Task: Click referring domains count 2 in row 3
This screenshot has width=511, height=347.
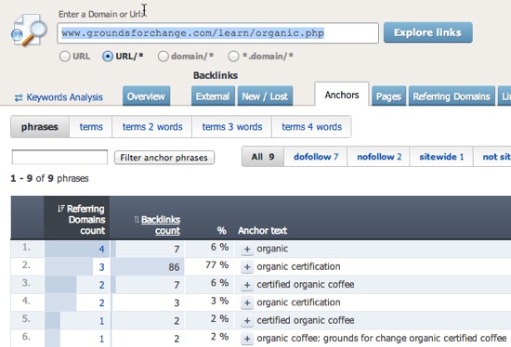Action: point(101,285)
